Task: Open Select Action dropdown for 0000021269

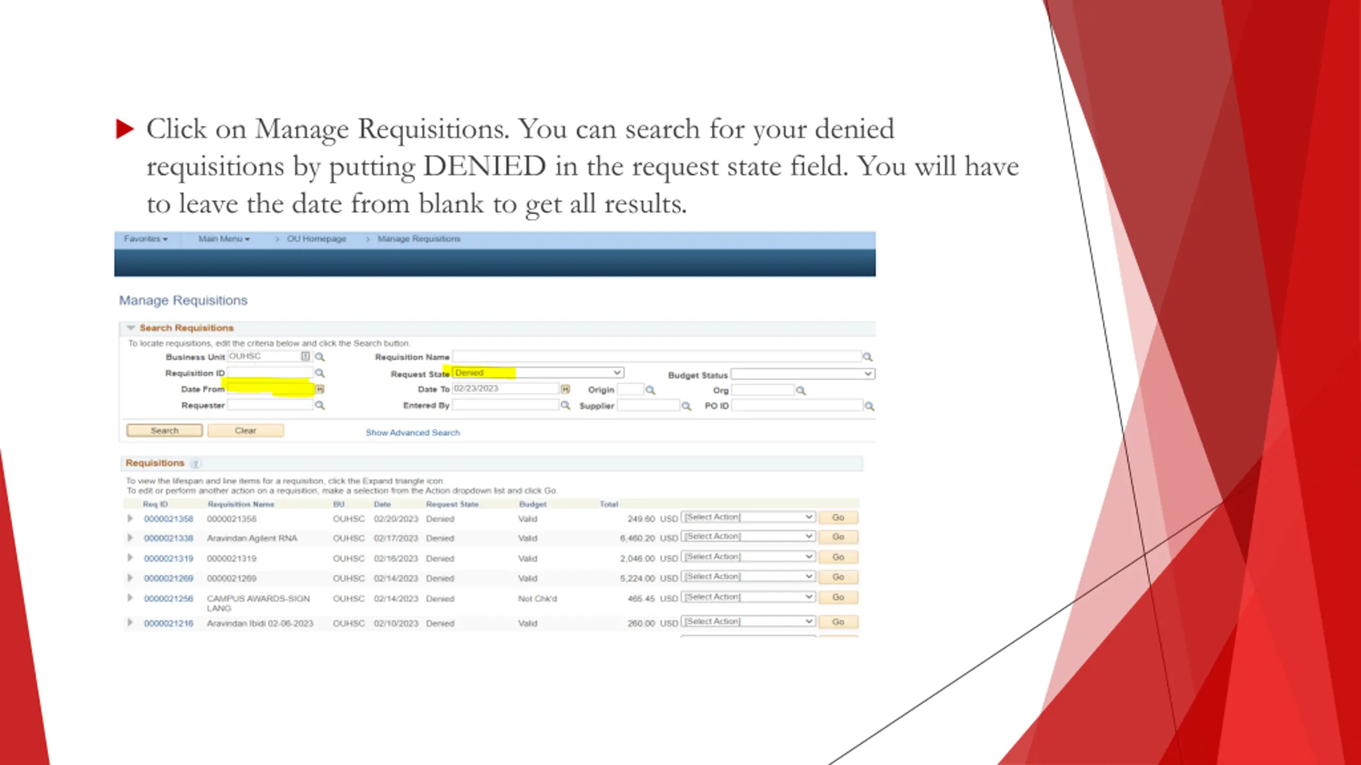Action: pos(748,576)
